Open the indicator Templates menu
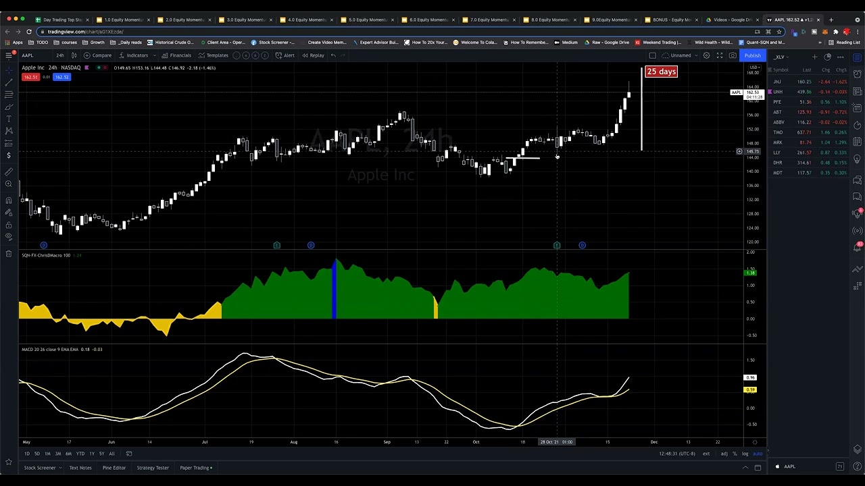 (x=214, y=55)
